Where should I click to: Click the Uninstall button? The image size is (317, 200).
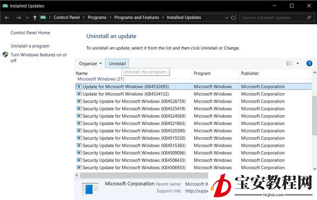click(x=117, y=63)
